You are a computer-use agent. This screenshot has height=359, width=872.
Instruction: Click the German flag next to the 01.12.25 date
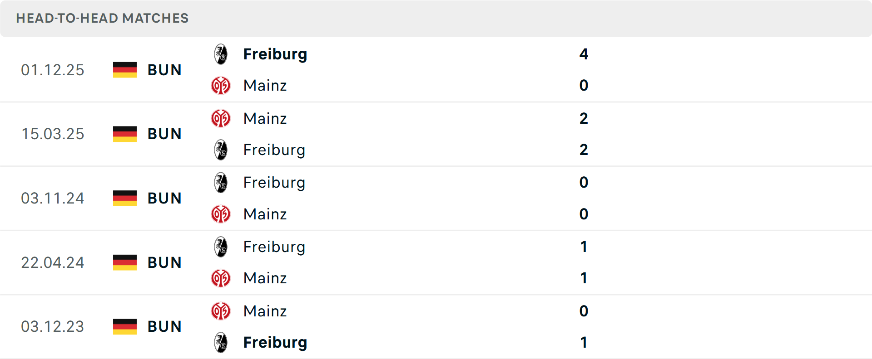pos(124,70)
